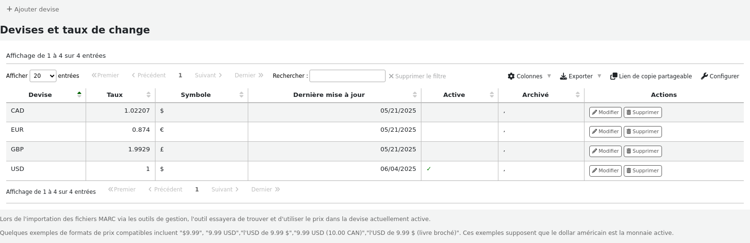This screenshot has height=243, width=750.
Task: Modify the EUR currency
Action: point(606,131)
